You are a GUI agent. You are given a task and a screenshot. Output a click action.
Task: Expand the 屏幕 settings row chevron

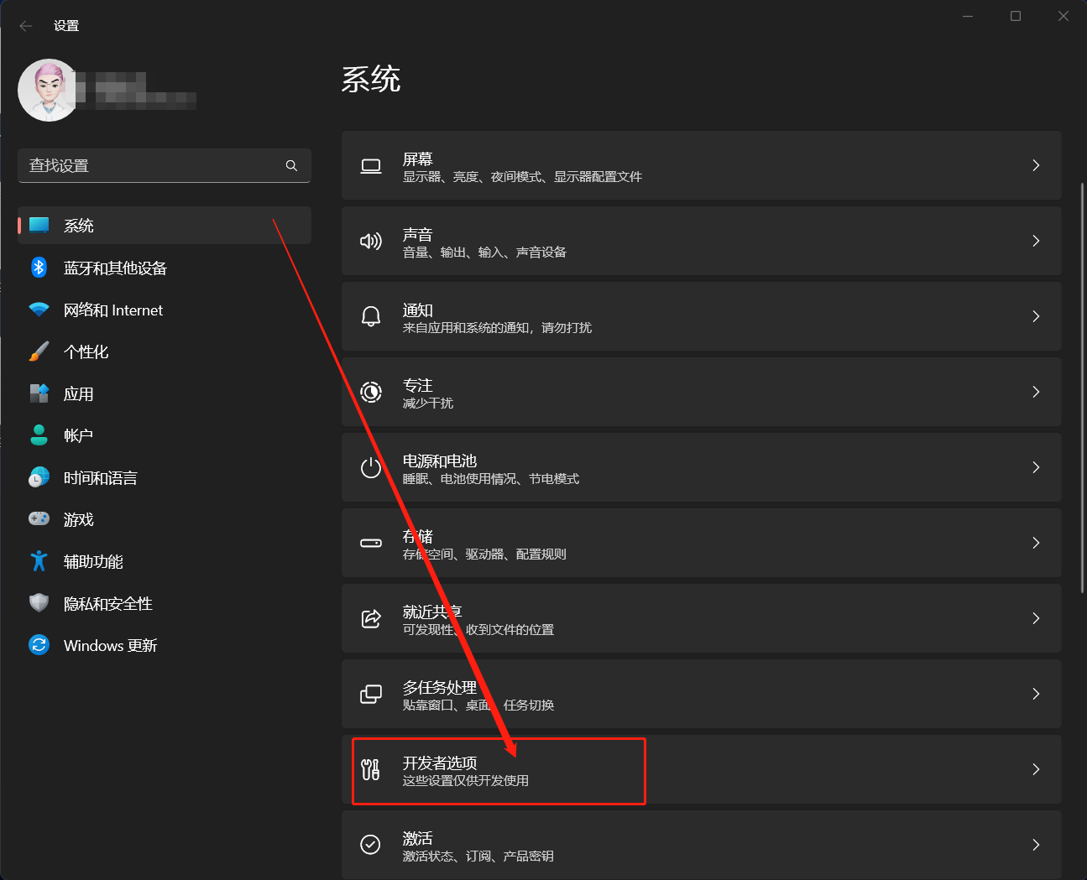click(1035, 165)
